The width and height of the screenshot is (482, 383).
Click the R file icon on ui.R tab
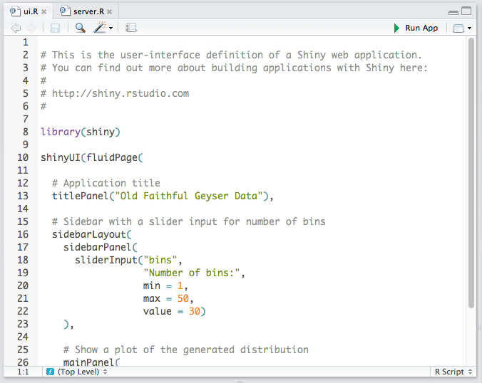coord(15,11)
